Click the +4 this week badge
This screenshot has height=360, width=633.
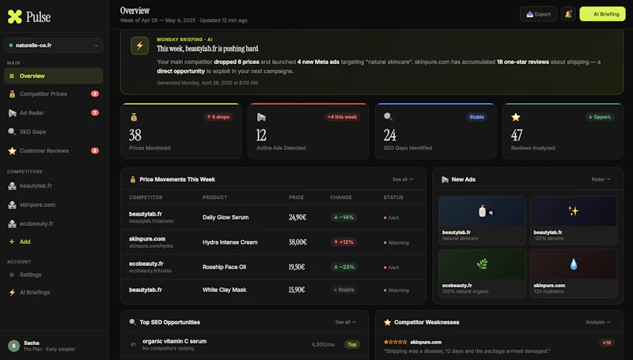tap(342, 117)
